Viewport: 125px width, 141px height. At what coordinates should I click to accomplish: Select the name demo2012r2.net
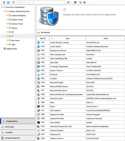pyautogui.click(x=93, y=42)
